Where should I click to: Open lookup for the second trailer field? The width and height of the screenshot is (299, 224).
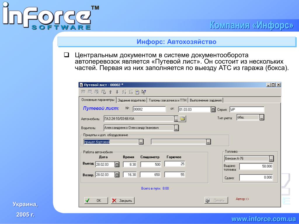point(208,142)
